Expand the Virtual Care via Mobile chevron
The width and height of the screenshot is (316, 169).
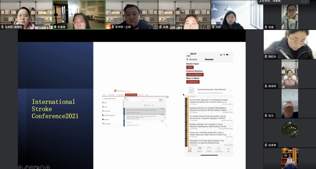[230, 134]
